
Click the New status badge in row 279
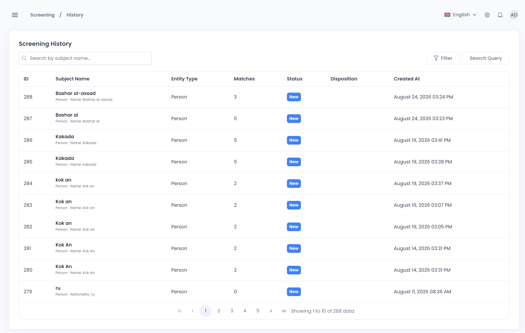point(294,292)
